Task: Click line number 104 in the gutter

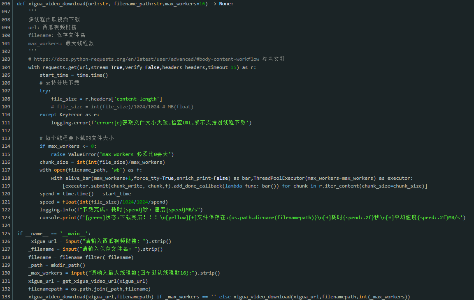Action: (6, 67)
